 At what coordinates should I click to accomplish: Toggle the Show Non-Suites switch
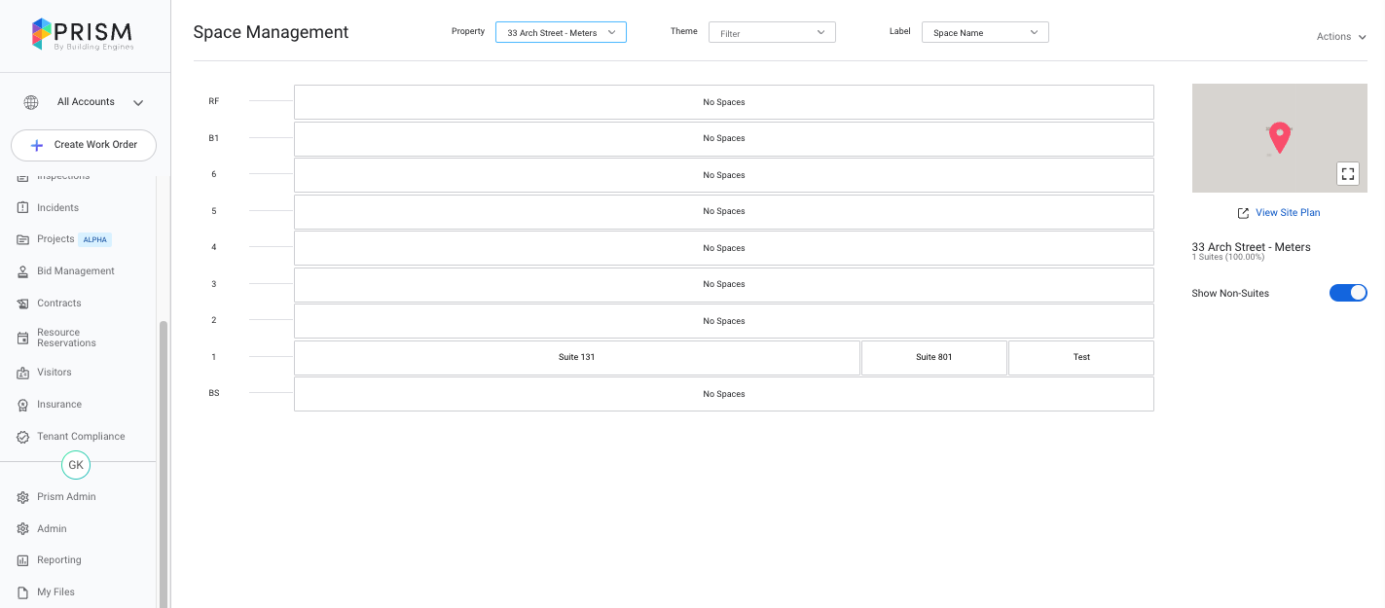coord(1348,293)
